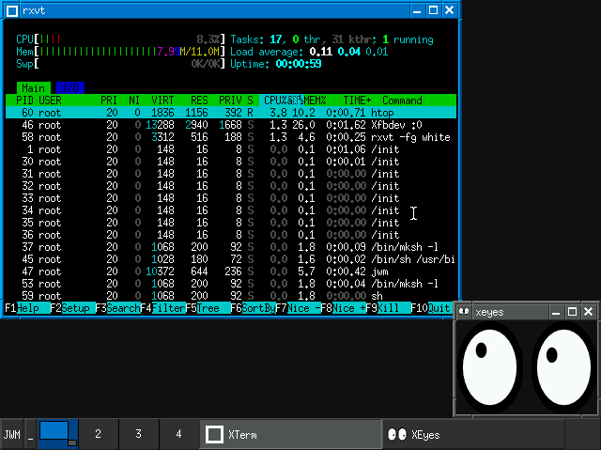The height and width of the screenshot is (450, 601).
Task: Click the show desktop button next to JWM
Action: [31, 435]
